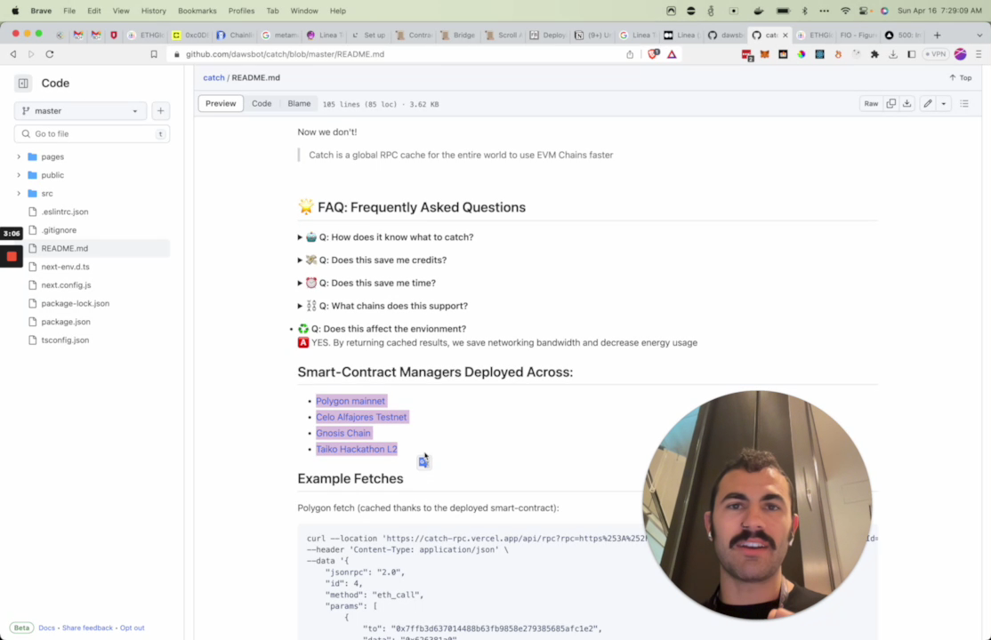This screenshot has height=640, width=991.
Task: Open the History menu
Action: (x=154, y=11)
